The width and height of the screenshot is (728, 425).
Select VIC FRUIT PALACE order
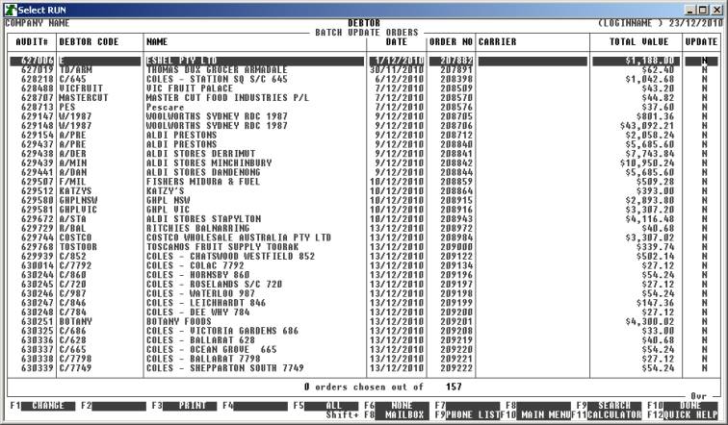pyautogui.click(x=364, y=88)
